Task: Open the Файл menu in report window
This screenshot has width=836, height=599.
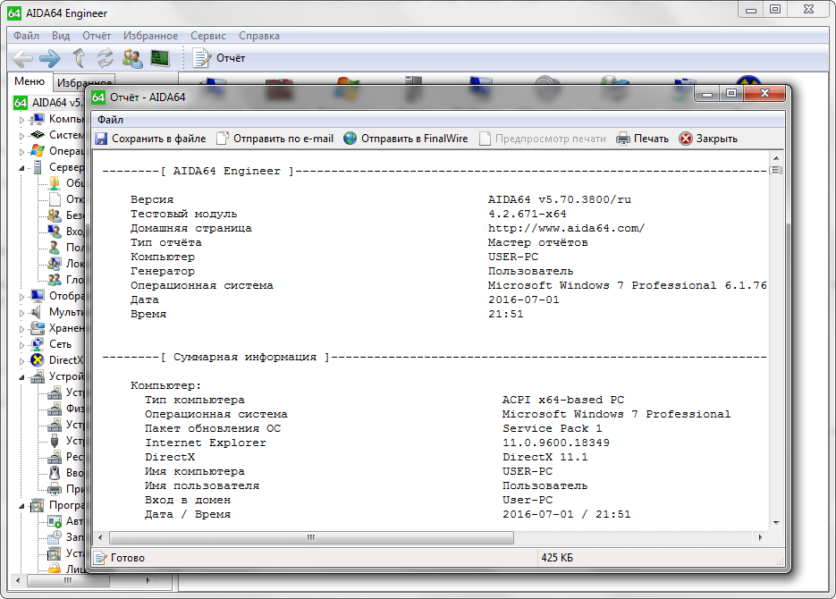Action: 110,119
